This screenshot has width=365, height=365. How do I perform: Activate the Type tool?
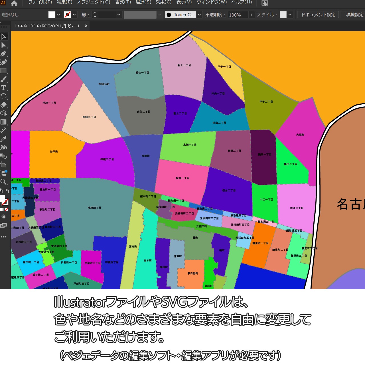click(x=4, y=88)
